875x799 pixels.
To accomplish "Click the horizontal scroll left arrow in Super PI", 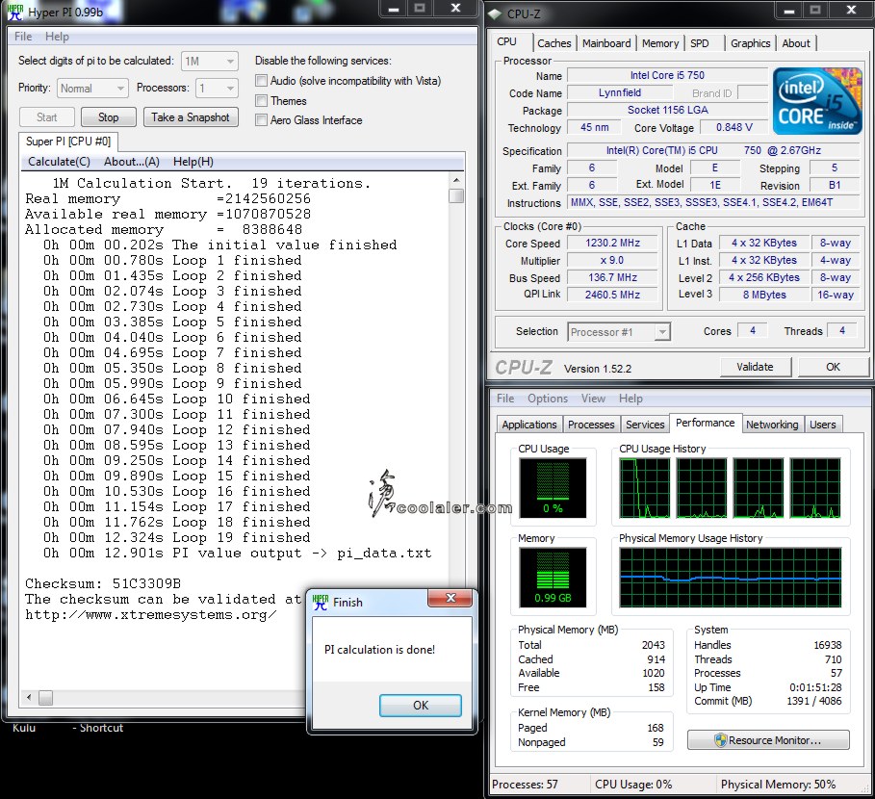I will click(29, 698).
